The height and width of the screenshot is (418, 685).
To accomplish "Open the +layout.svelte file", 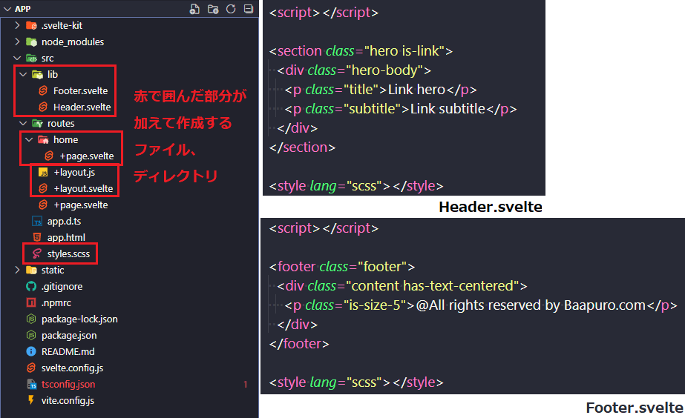I will point(83,188).
